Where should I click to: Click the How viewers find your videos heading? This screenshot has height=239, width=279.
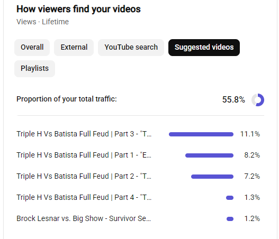point(78,9)
